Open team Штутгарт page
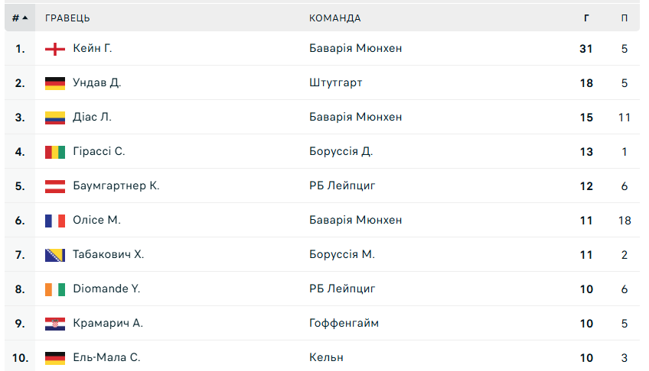The image size is (649, 371). pos(336,83)
